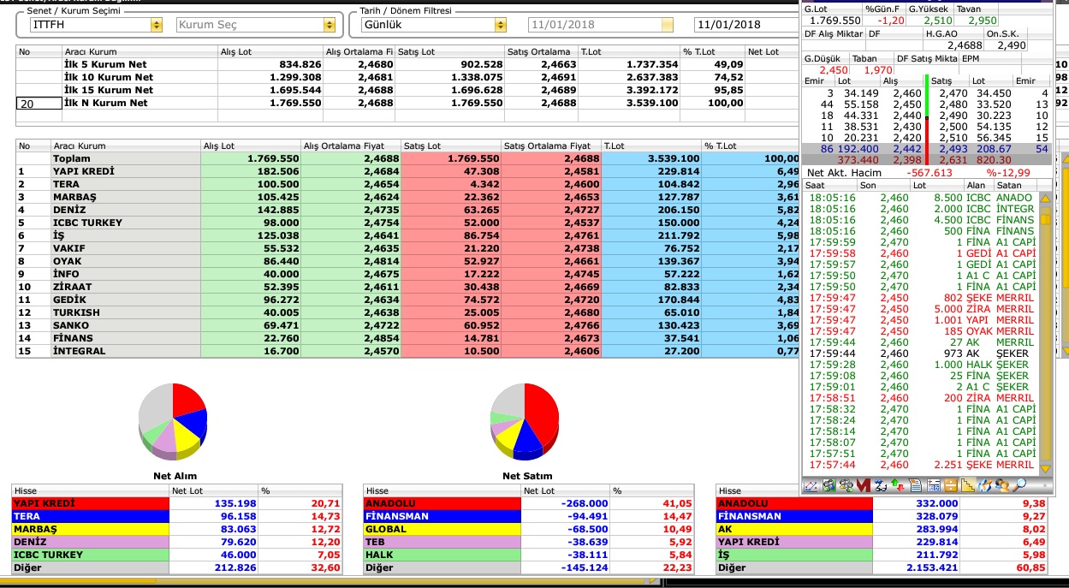
Task: Click the two users icon
Action: click(x=1003, y=486)
